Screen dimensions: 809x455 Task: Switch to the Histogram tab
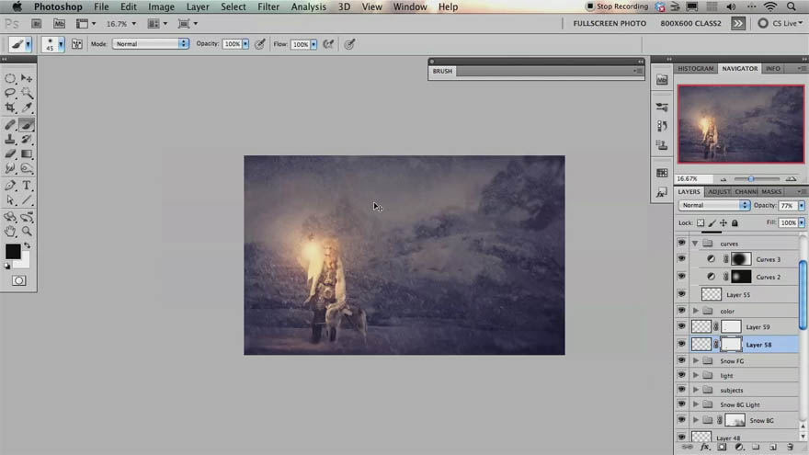(x=696, y=68)
